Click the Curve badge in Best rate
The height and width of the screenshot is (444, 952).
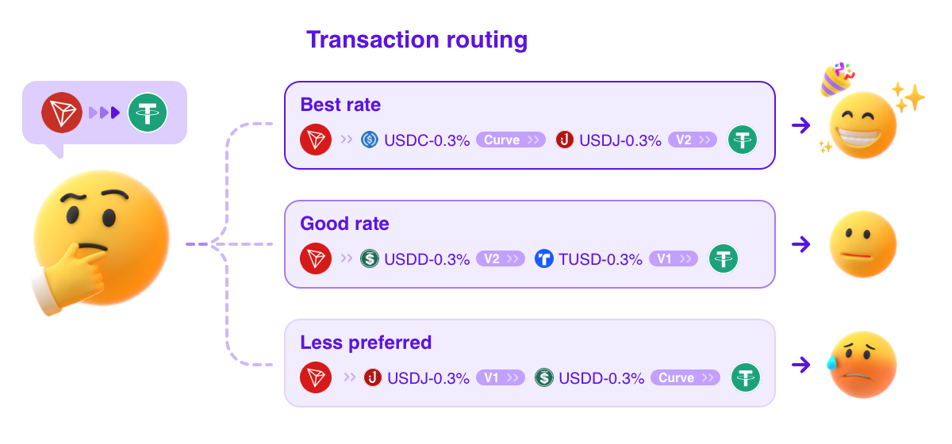pos(511,140)
